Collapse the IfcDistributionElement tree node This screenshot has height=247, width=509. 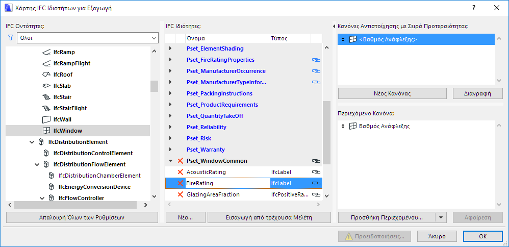click(32, 142)
